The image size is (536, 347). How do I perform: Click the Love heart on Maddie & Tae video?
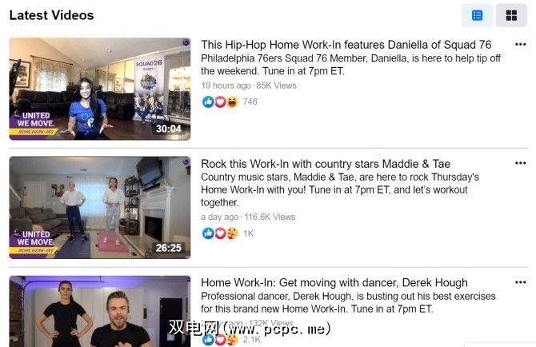tap(220, 233)
